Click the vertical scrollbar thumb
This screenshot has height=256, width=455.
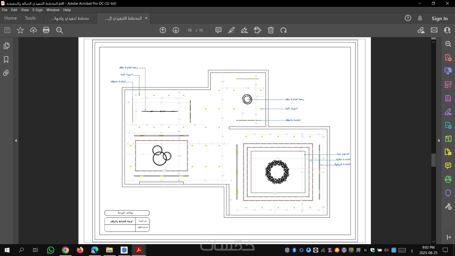(x=433, y=160)
